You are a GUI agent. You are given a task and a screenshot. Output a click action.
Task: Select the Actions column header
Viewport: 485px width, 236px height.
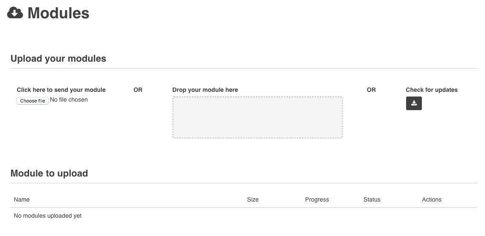pyautogui.click(x=431, y=199)
